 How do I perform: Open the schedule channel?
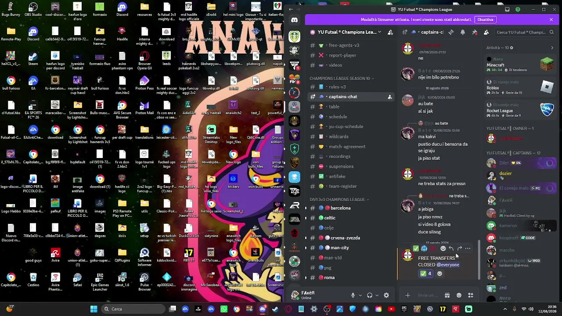(350, 117)
